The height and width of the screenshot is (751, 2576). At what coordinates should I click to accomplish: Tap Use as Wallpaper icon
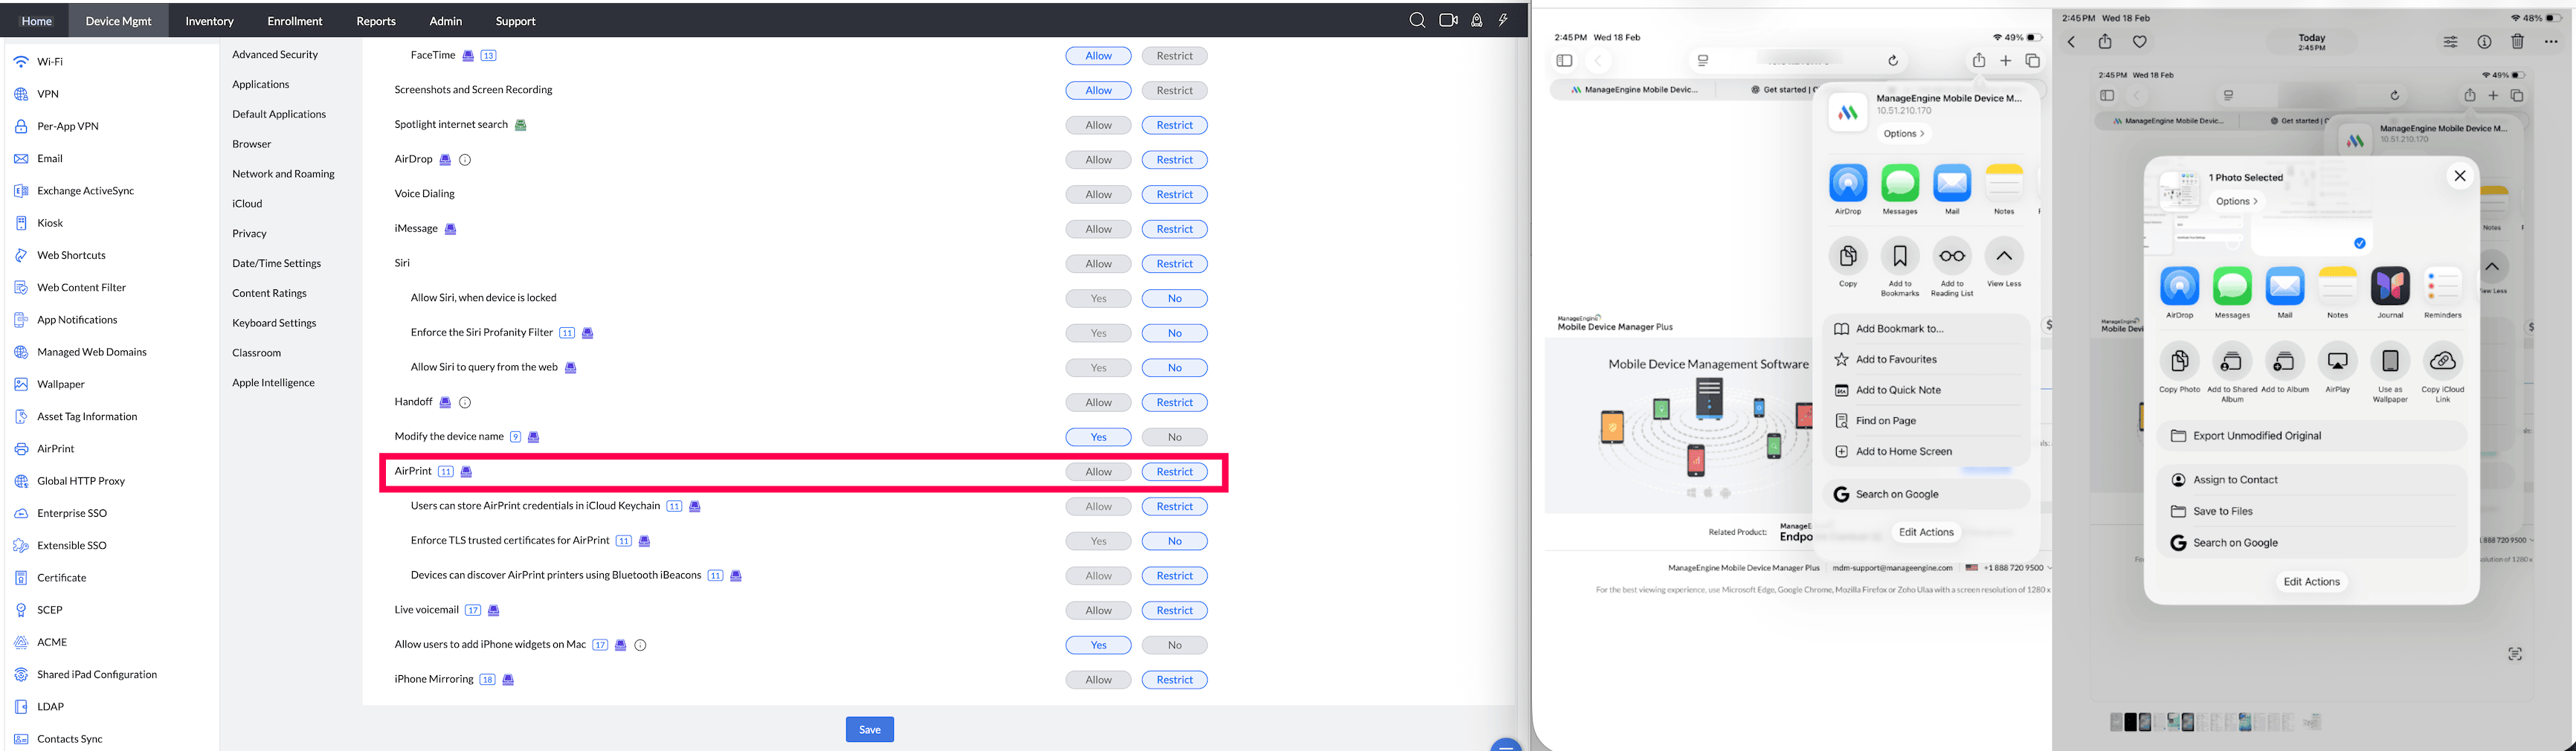click(2390, 361)
